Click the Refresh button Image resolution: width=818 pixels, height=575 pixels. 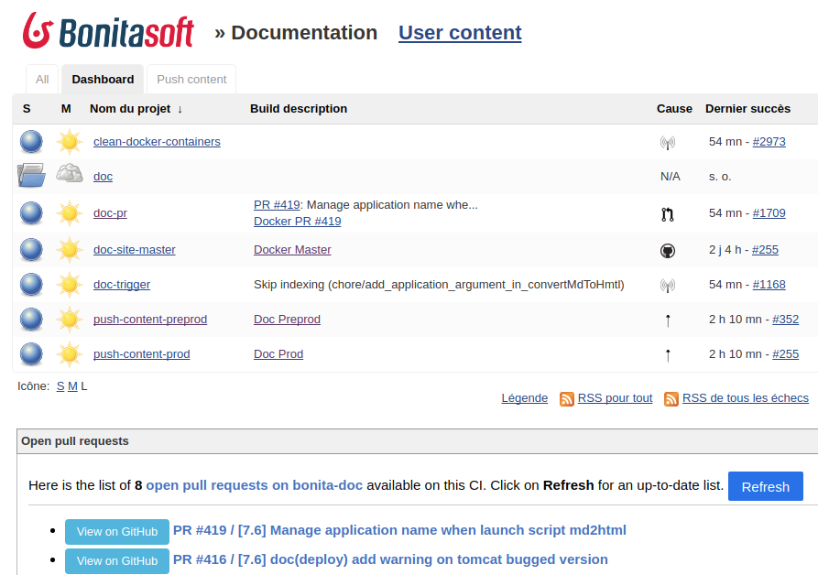(x=765, y=486)
